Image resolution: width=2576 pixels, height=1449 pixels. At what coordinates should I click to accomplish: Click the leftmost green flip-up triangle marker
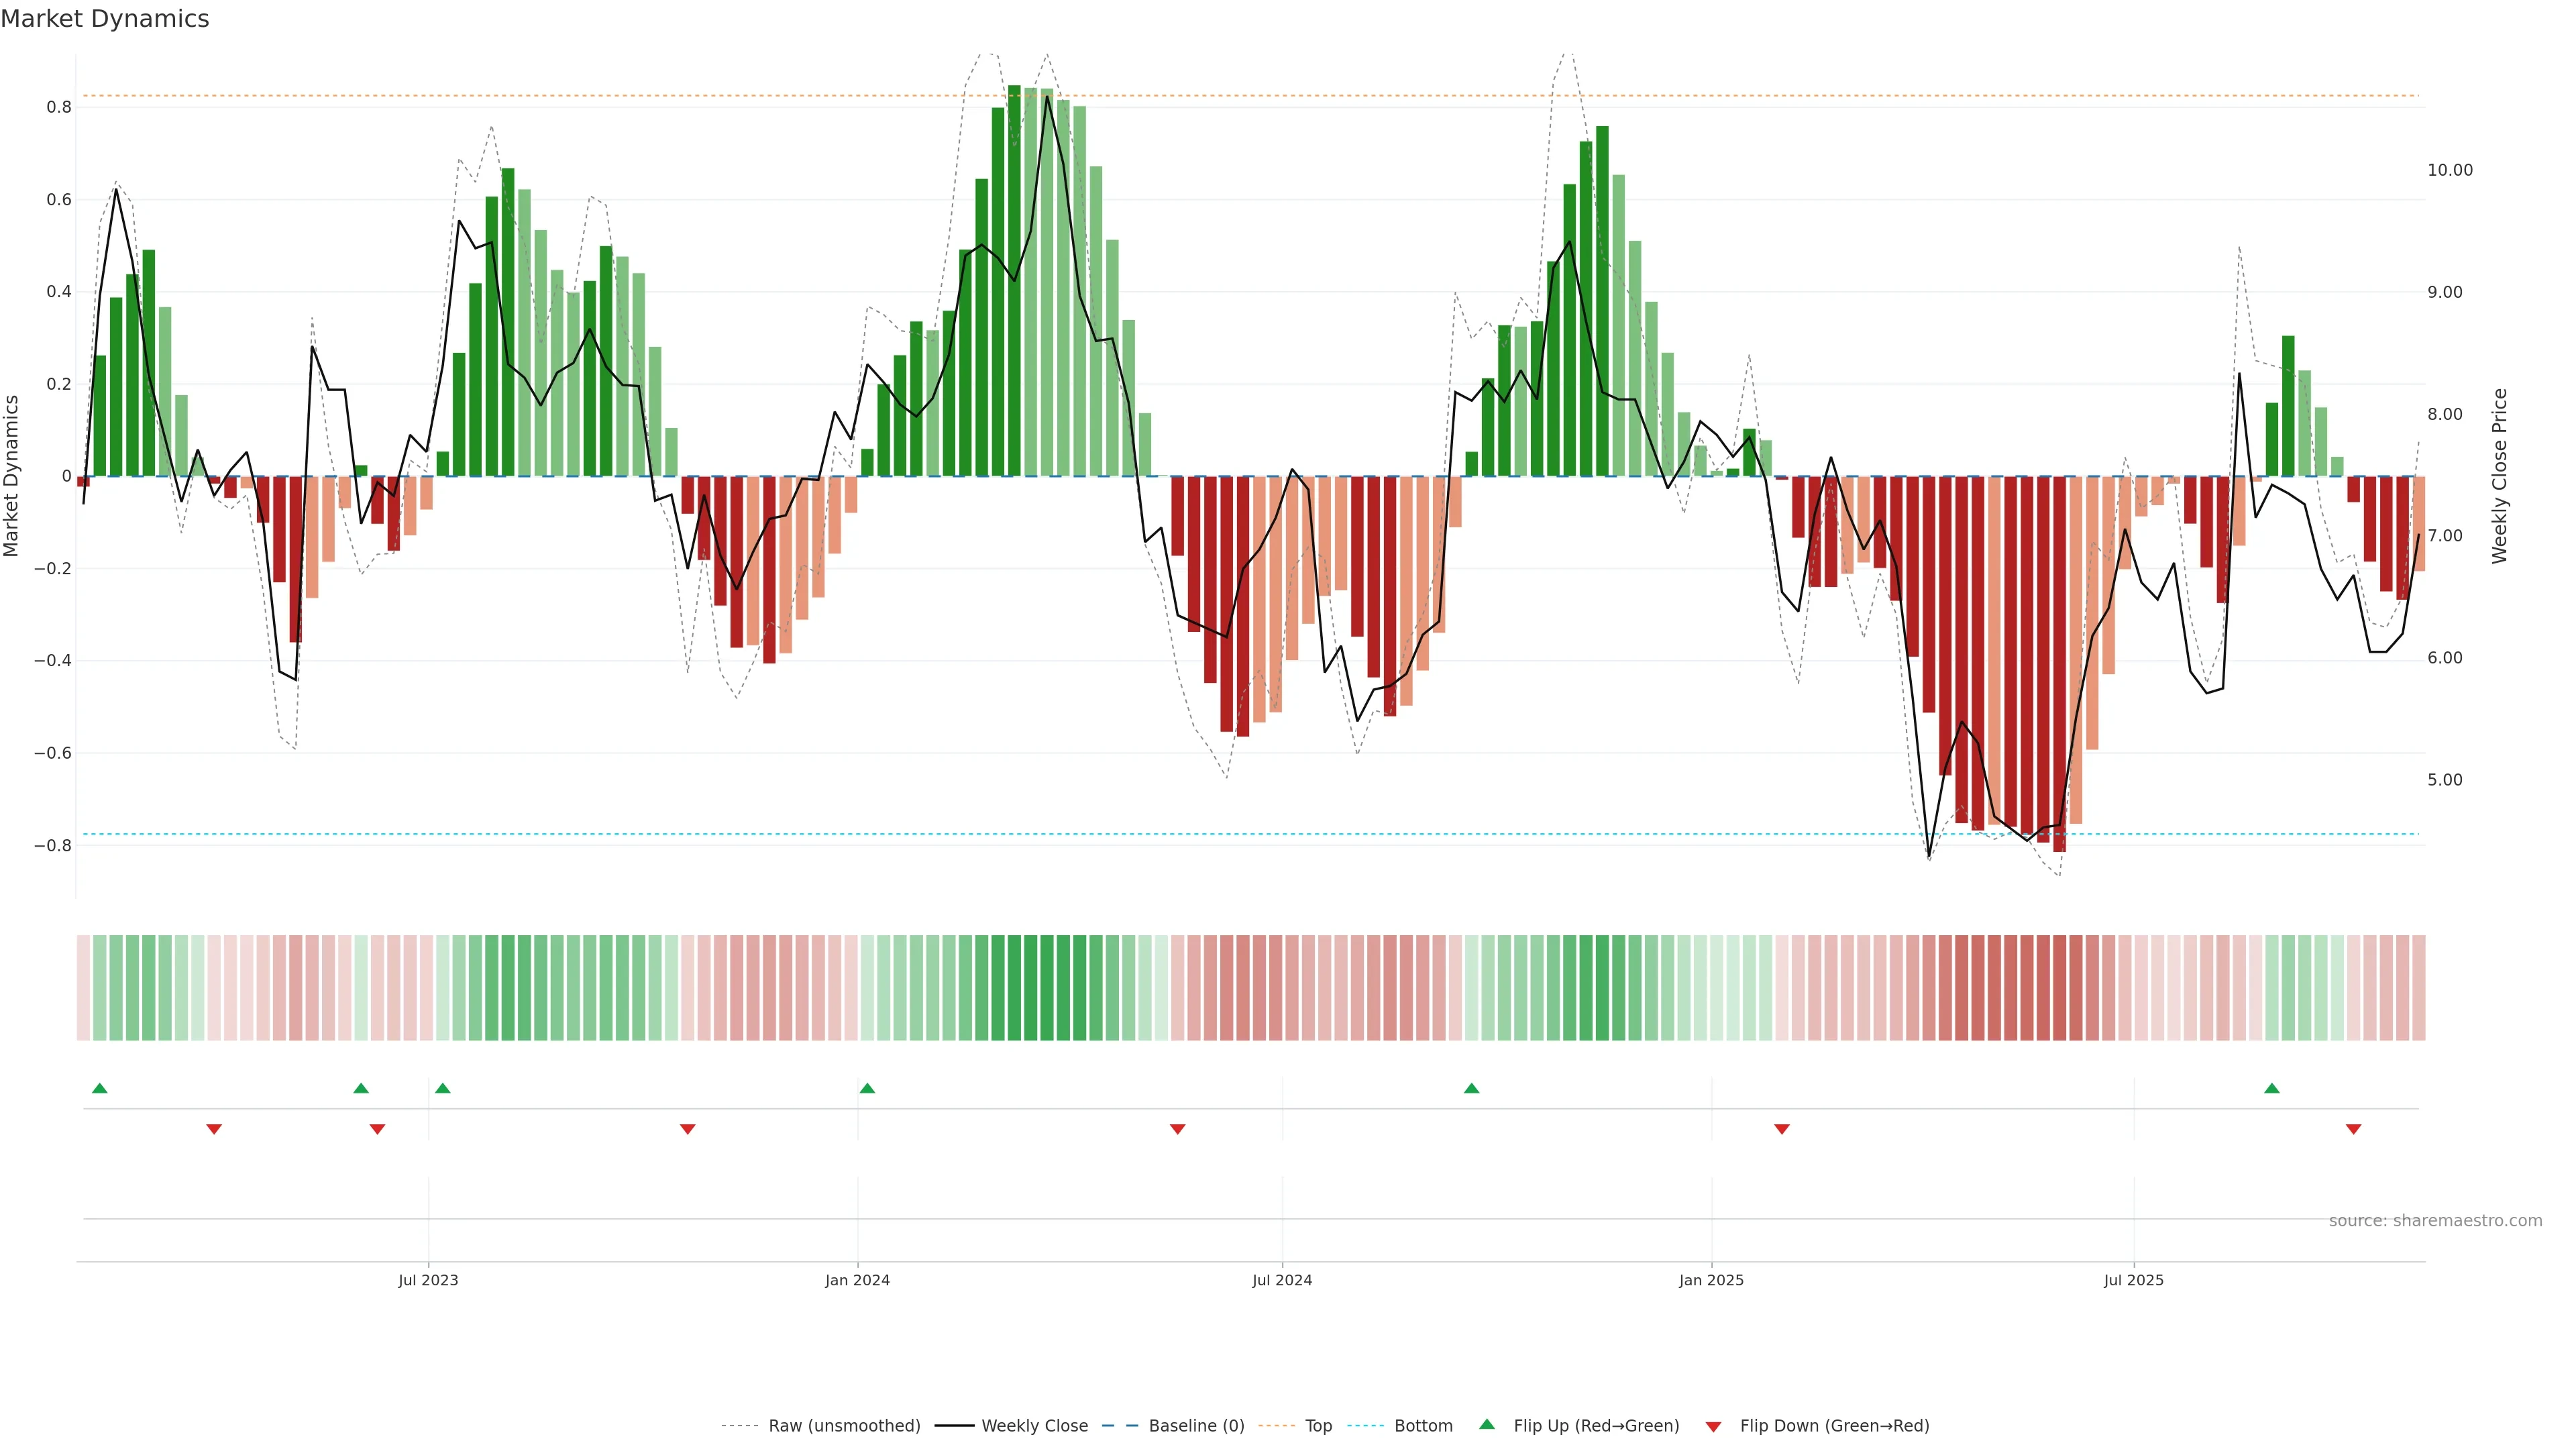point(99,1088)
